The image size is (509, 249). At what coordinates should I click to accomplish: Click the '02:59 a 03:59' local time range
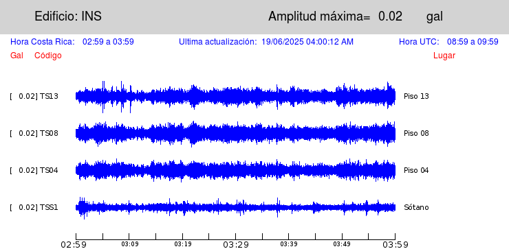(108, 42)
